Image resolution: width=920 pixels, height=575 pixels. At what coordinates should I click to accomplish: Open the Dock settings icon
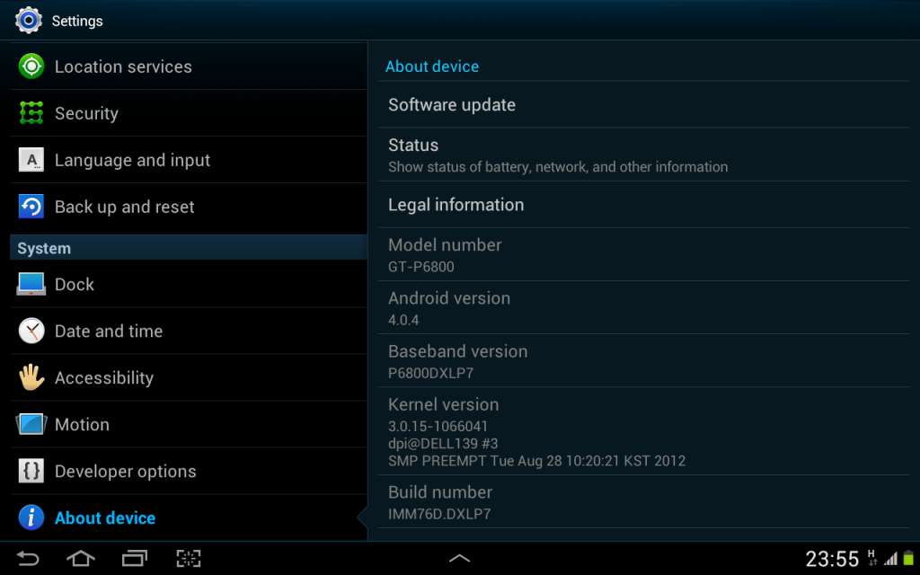pos(31,284)
